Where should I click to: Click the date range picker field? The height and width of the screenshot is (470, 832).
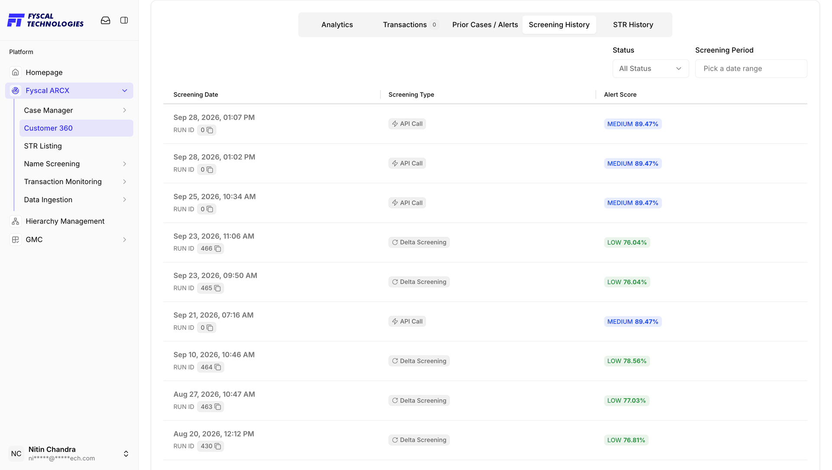pos(751,68)
